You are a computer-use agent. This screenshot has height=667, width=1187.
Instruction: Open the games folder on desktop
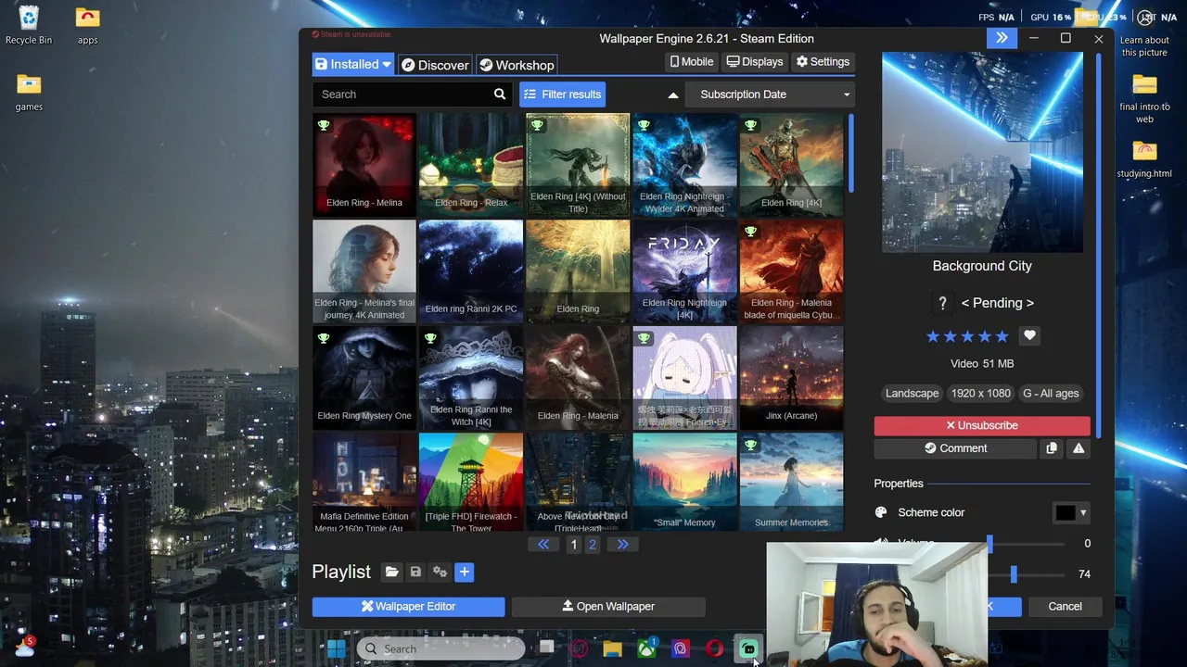coord(29,92)
